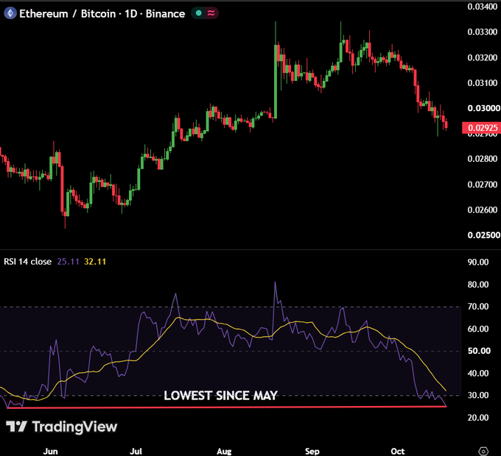Click the Aug time axis label
This screenshot has width=501, height=456.
point(224,452)
